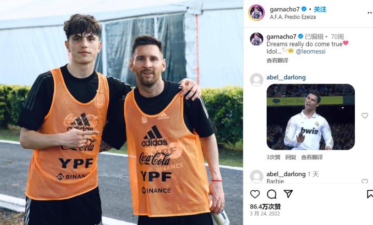The image size is (373, 225).
Task: Save the post with the bookmark icon
Action: [x=370, y=194]
